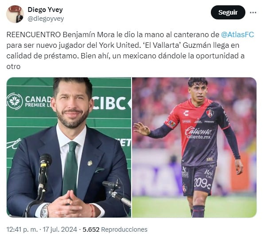
Task: Click the Atlas crest on the jersey
Action: (210, 113)
